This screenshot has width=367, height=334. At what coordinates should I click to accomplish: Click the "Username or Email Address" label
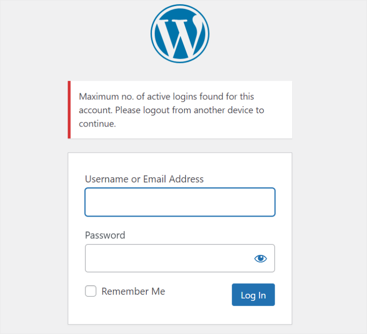pos(144,179)
